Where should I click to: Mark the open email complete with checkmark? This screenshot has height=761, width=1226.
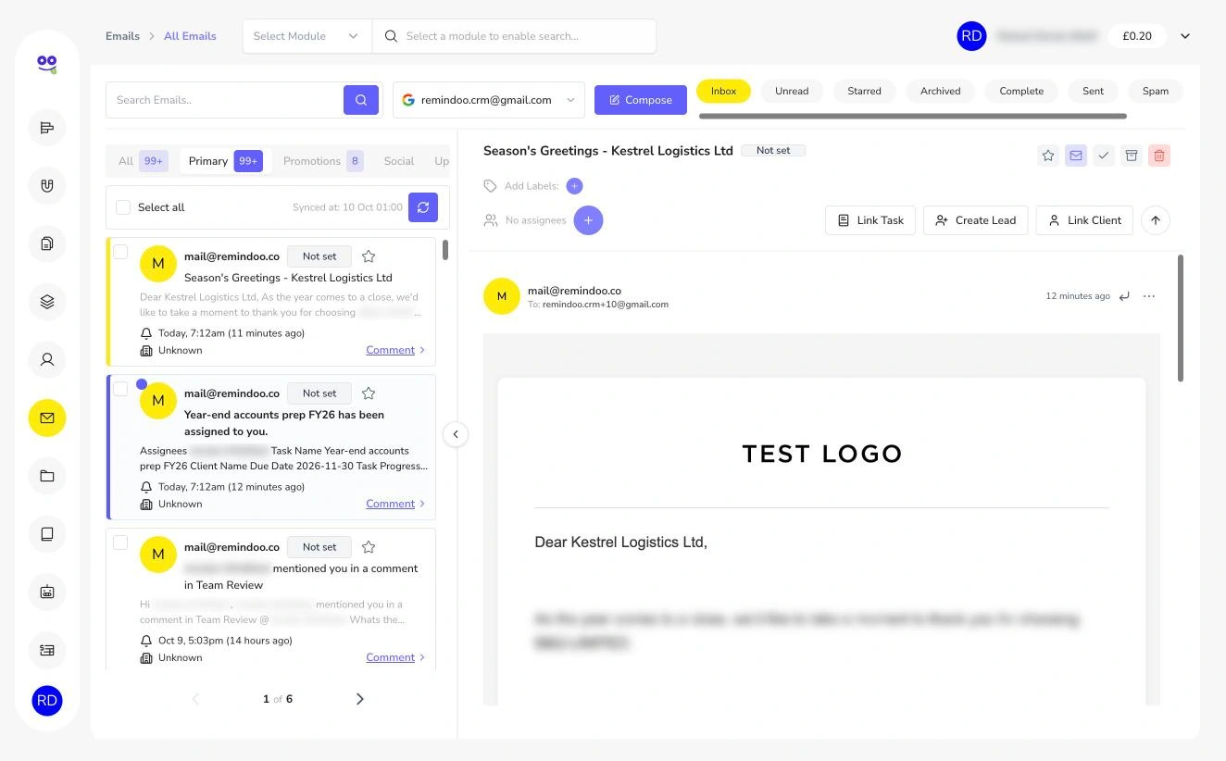pos(1104,156)
